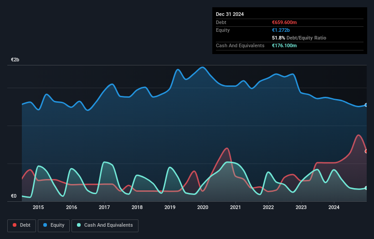This screenshot has width=374, height=239.
Task: Click the teal Cash end-point marker
Action: click(366, 188)
